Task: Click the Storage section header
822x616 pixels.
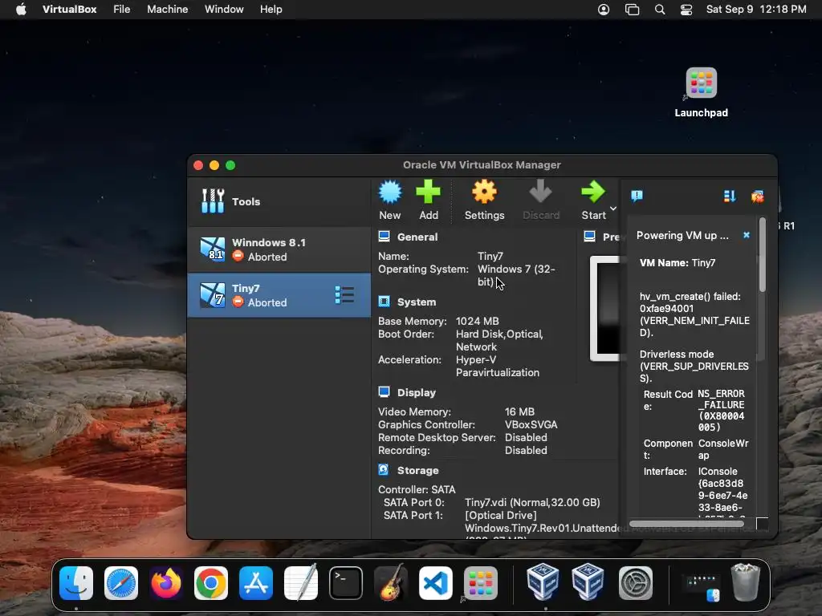Action: [x=417, y=470]
